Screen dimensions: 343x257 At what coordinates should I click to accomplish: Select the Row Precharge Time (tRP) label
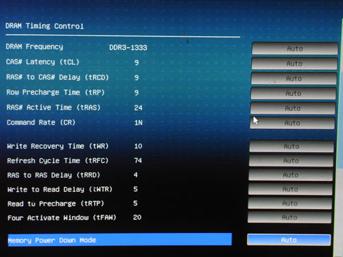tap(56, 93)
